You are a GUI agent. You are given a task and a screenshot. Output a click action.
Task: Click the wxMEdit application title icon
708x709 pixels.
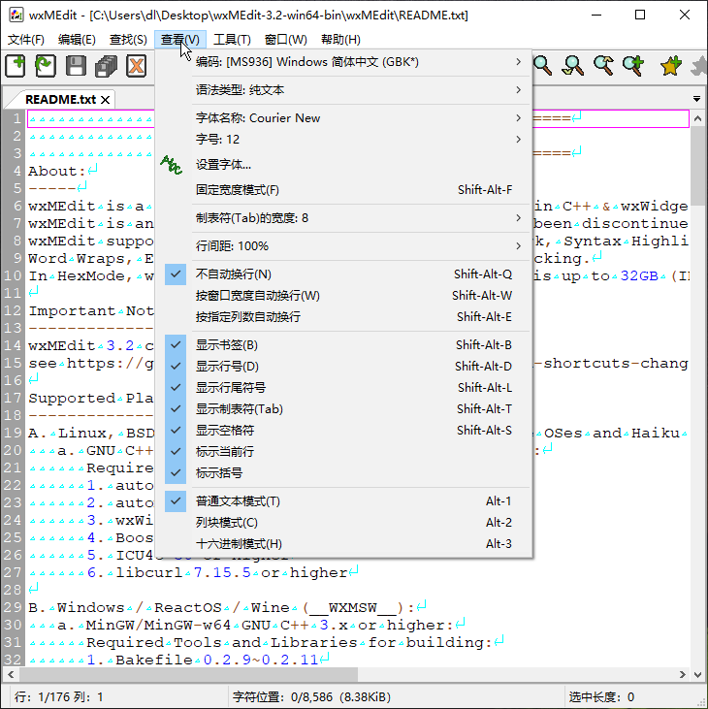coord(16,15)
